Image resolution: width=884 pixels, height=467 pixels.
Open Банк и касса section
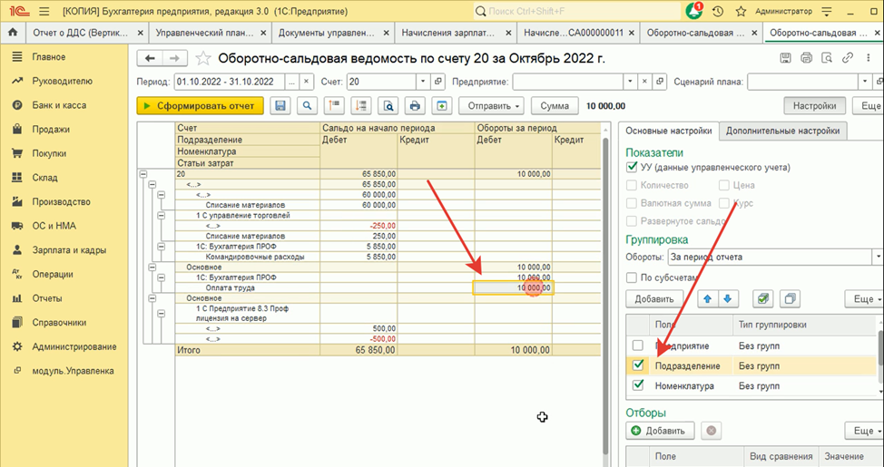[59, 105]
